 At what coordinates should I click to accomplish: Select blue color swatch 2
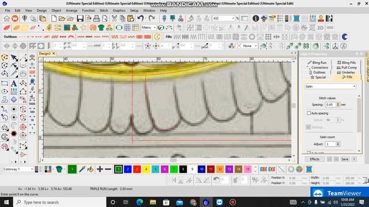pyautogui.click(x=128, y=169)
